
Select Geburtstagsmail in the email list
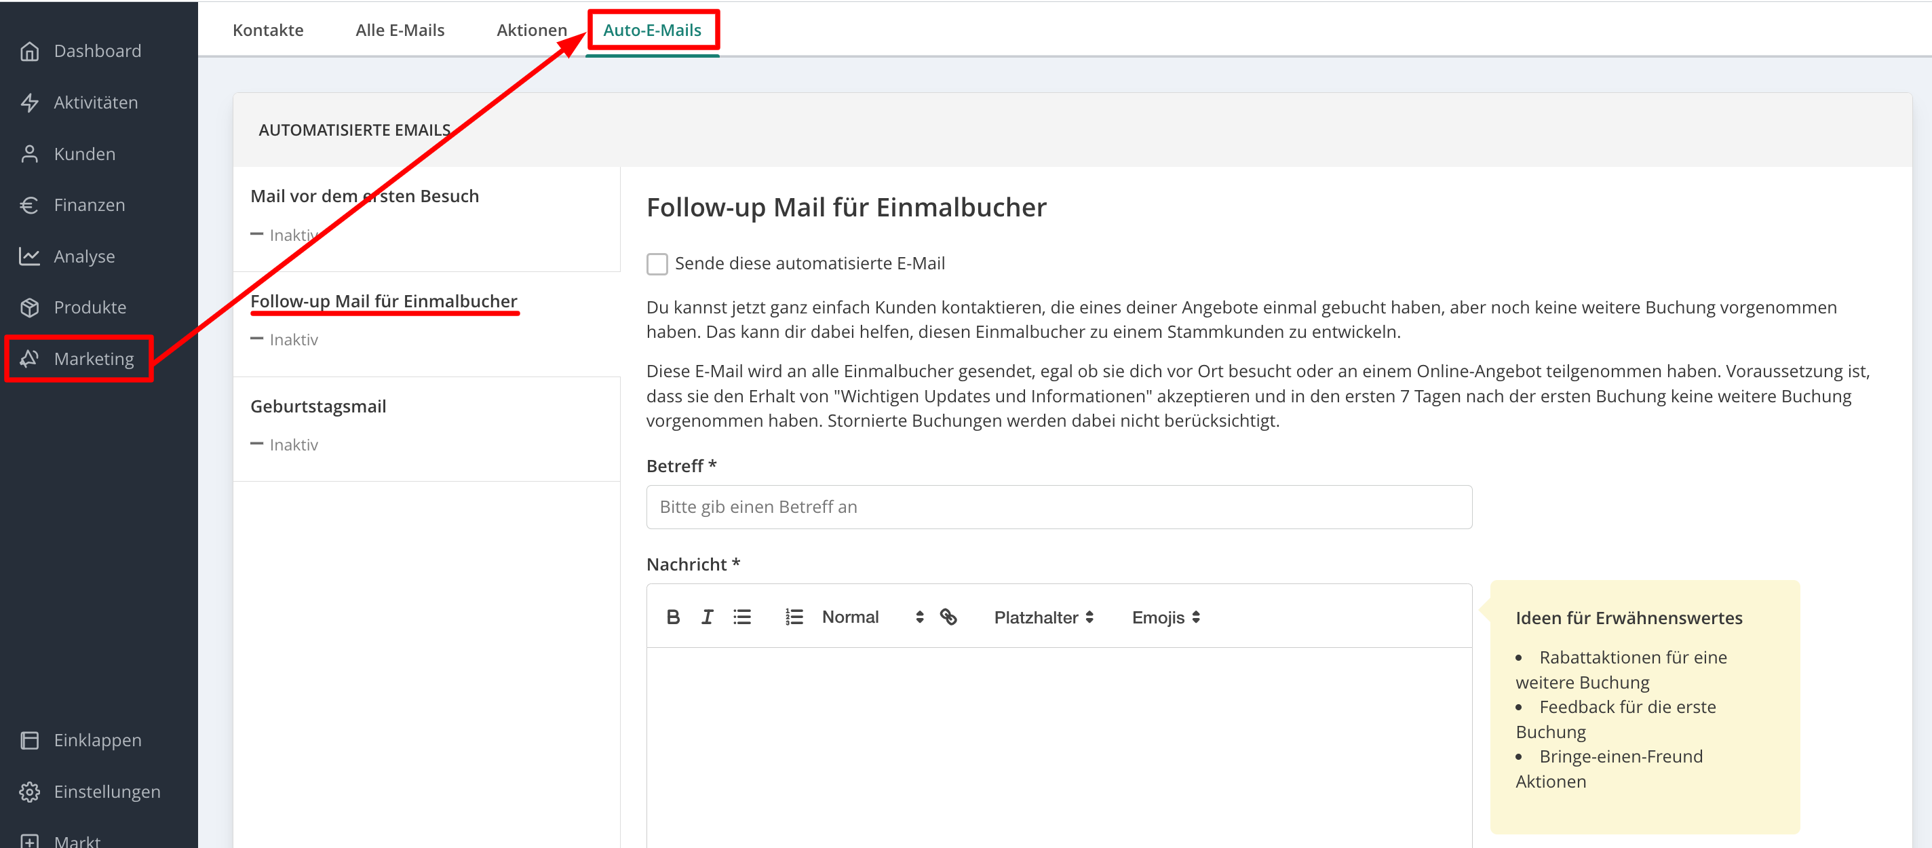[x=318, y=406]
